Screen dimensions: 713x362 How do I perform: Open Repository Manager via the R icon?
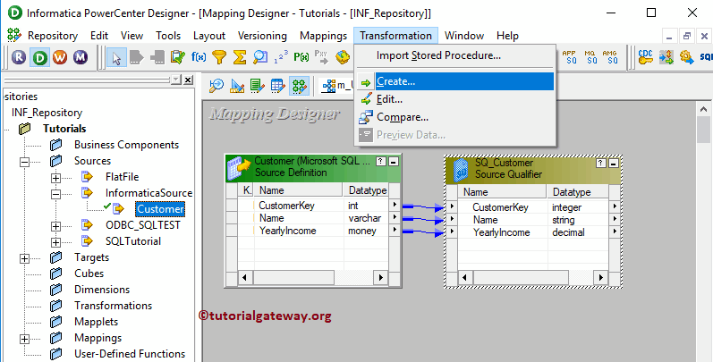click(x=19, y=58)
